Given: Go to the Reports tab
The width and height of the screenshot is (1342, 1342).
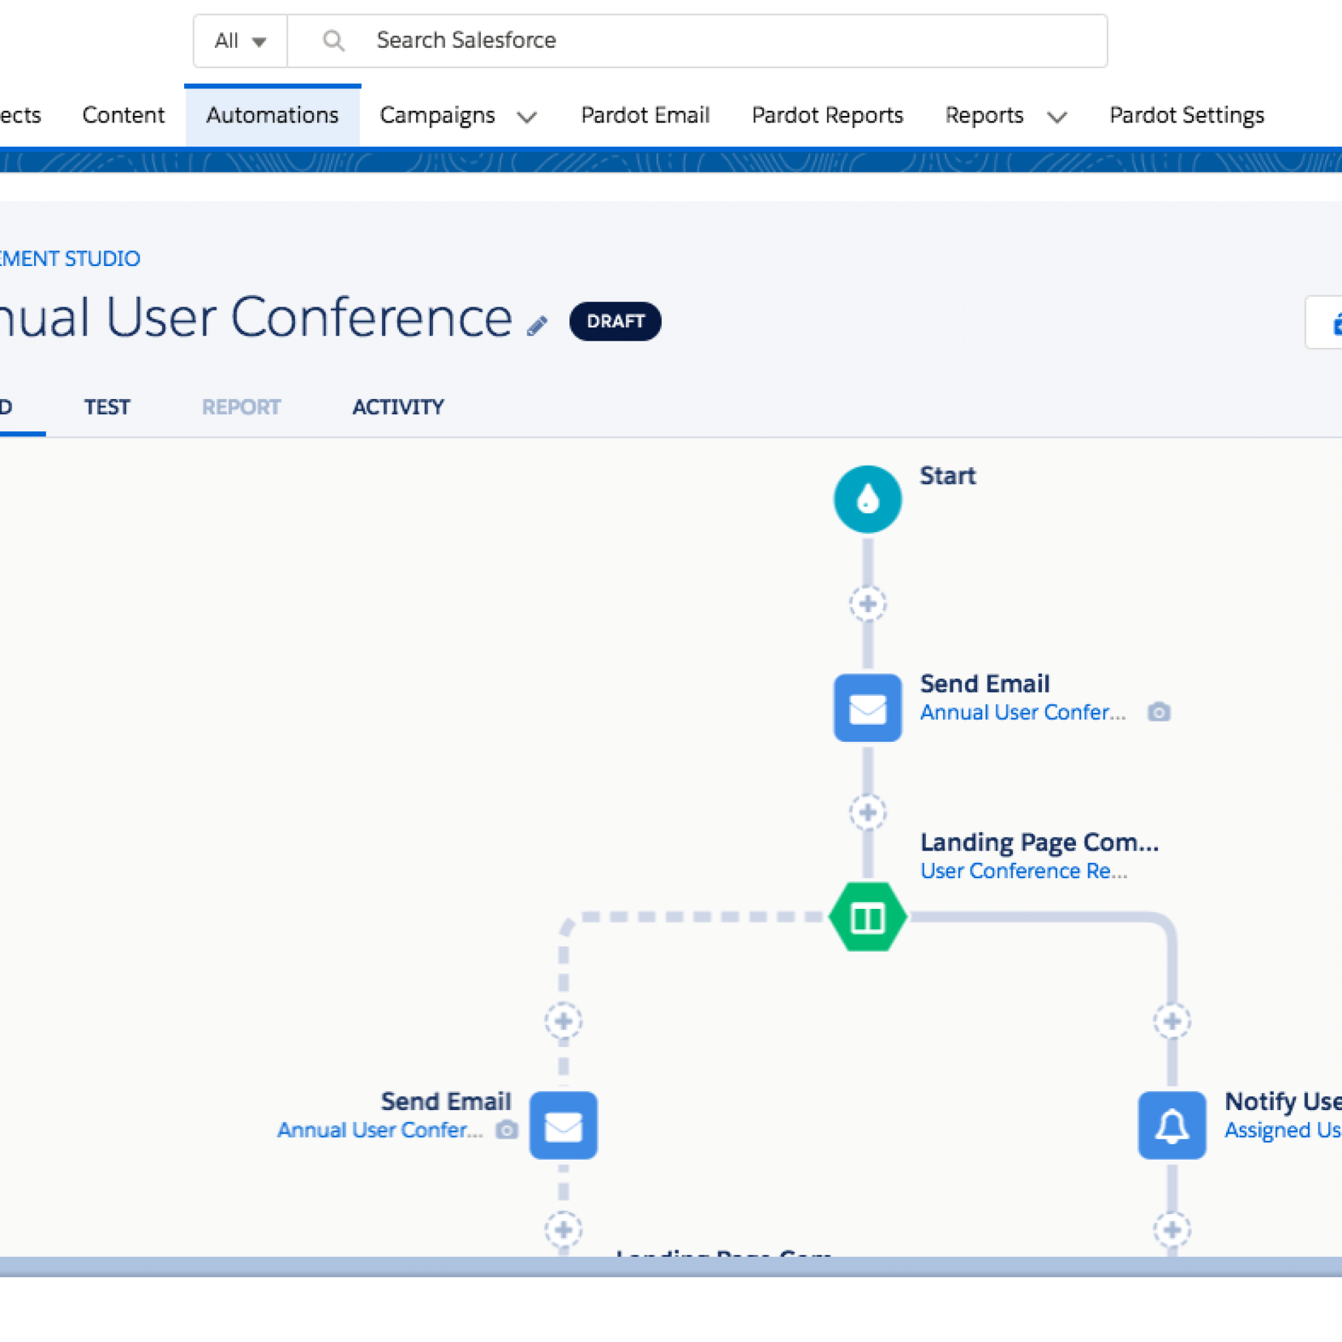Looking at the screenshot, I should point(984,115).
